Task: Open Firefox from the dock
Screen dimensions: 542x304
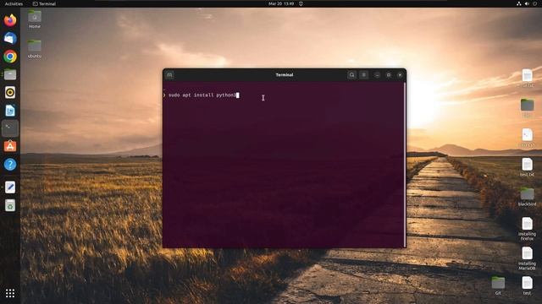Action: [x=10, y=20]
